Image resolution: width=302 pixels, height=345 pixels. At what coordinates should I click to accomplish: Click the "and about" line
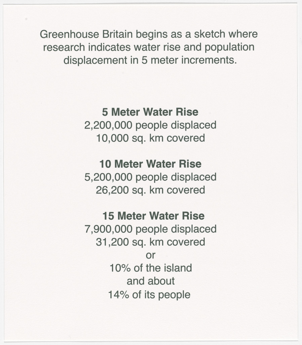pyautogui.click(x=151, y=281)
